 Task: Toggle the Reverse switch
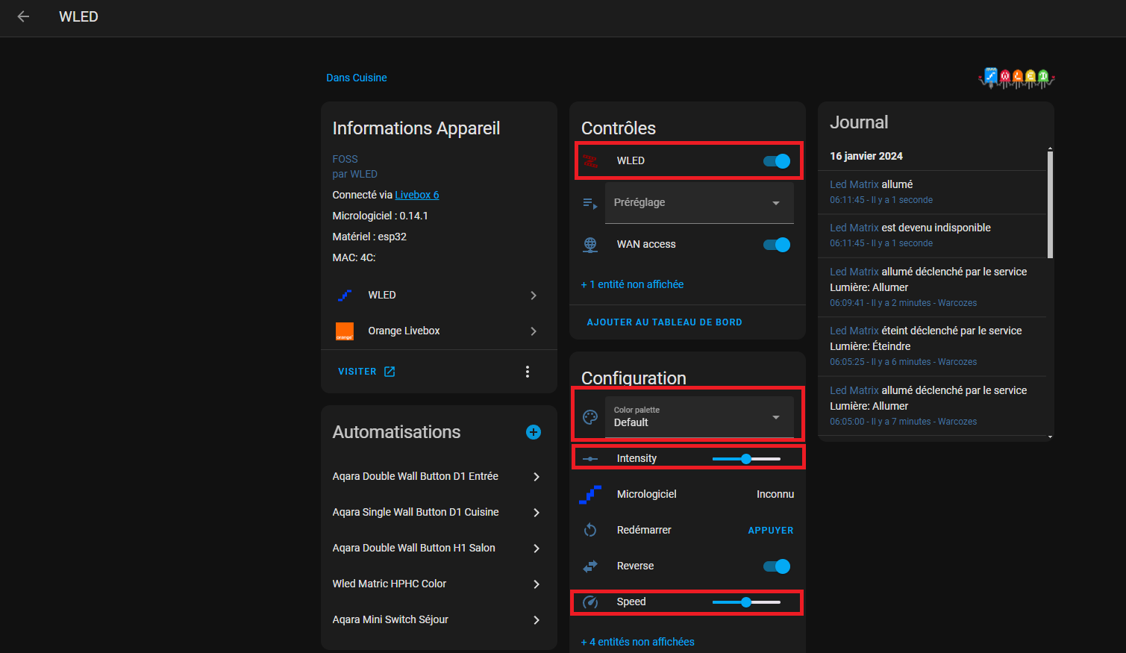point(777,566)
